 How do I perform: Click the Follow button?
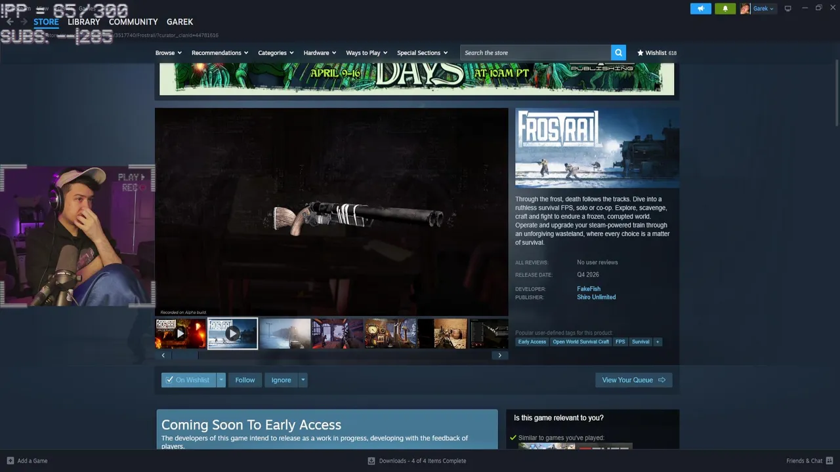coord(245,380)
